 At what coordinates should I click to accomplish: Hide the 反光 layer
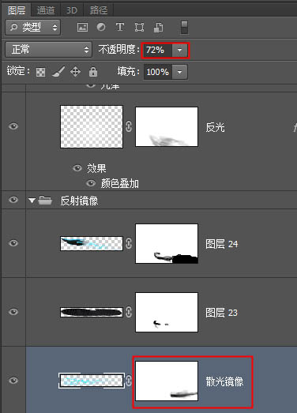tap(13, 126)
